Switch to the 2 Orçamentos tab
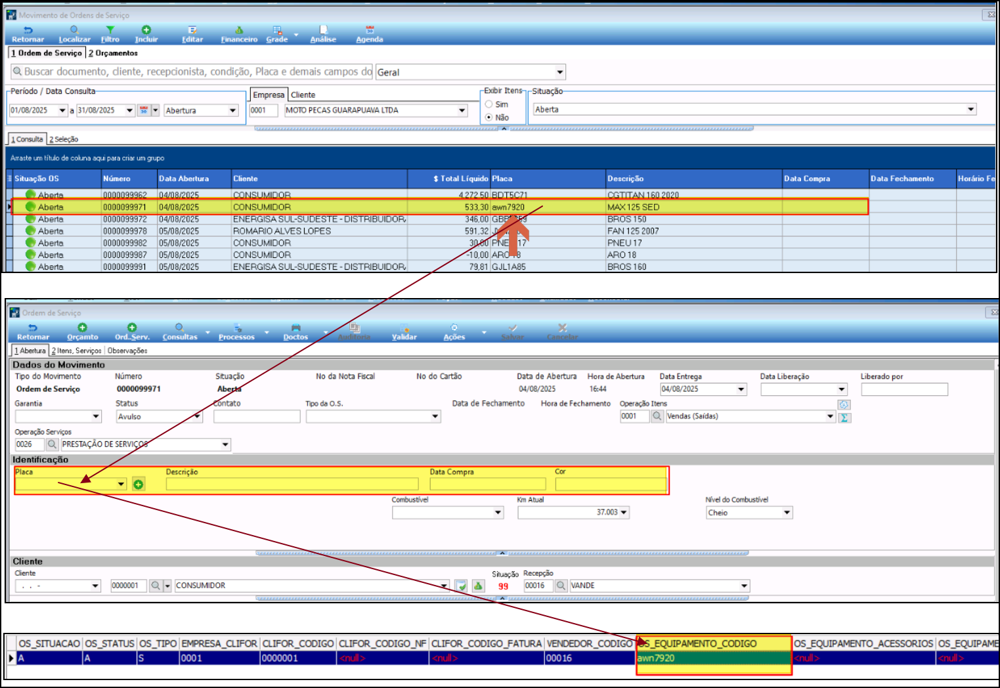Screen dimensions: 1000x688 pyautogui.click(x=113, y=53)
